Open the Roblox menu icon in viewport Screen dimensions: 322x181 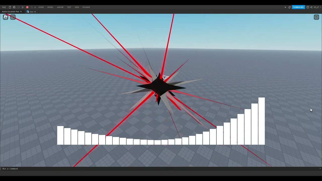pos(5,17)
